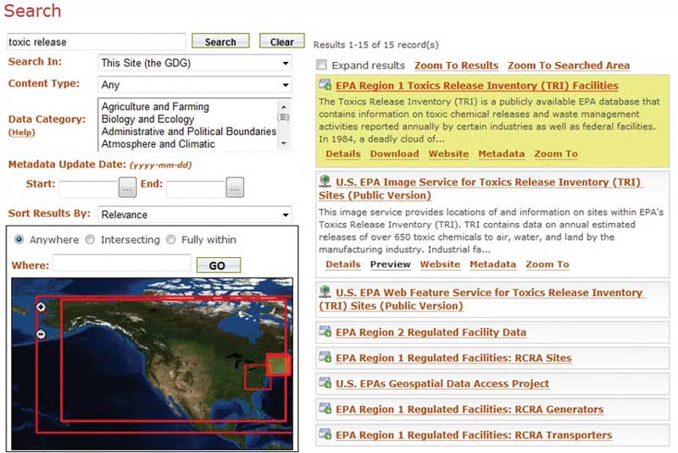Open EPA Region 1 Regulated Facilities: RCRA Sites

click(453, 358)
